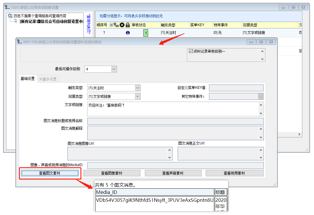The width and height of the screenshot is (314, 215).
Task: Click the Media_ID column header in the popup
Action: coord(155,192)
